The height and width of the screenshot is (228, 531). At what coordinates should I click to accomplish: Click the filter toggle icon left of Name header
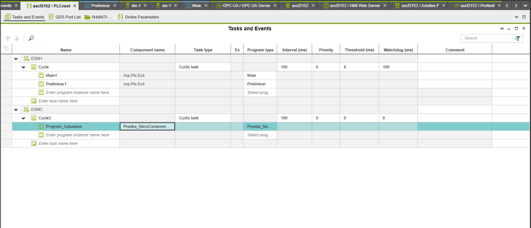point(6,49)
